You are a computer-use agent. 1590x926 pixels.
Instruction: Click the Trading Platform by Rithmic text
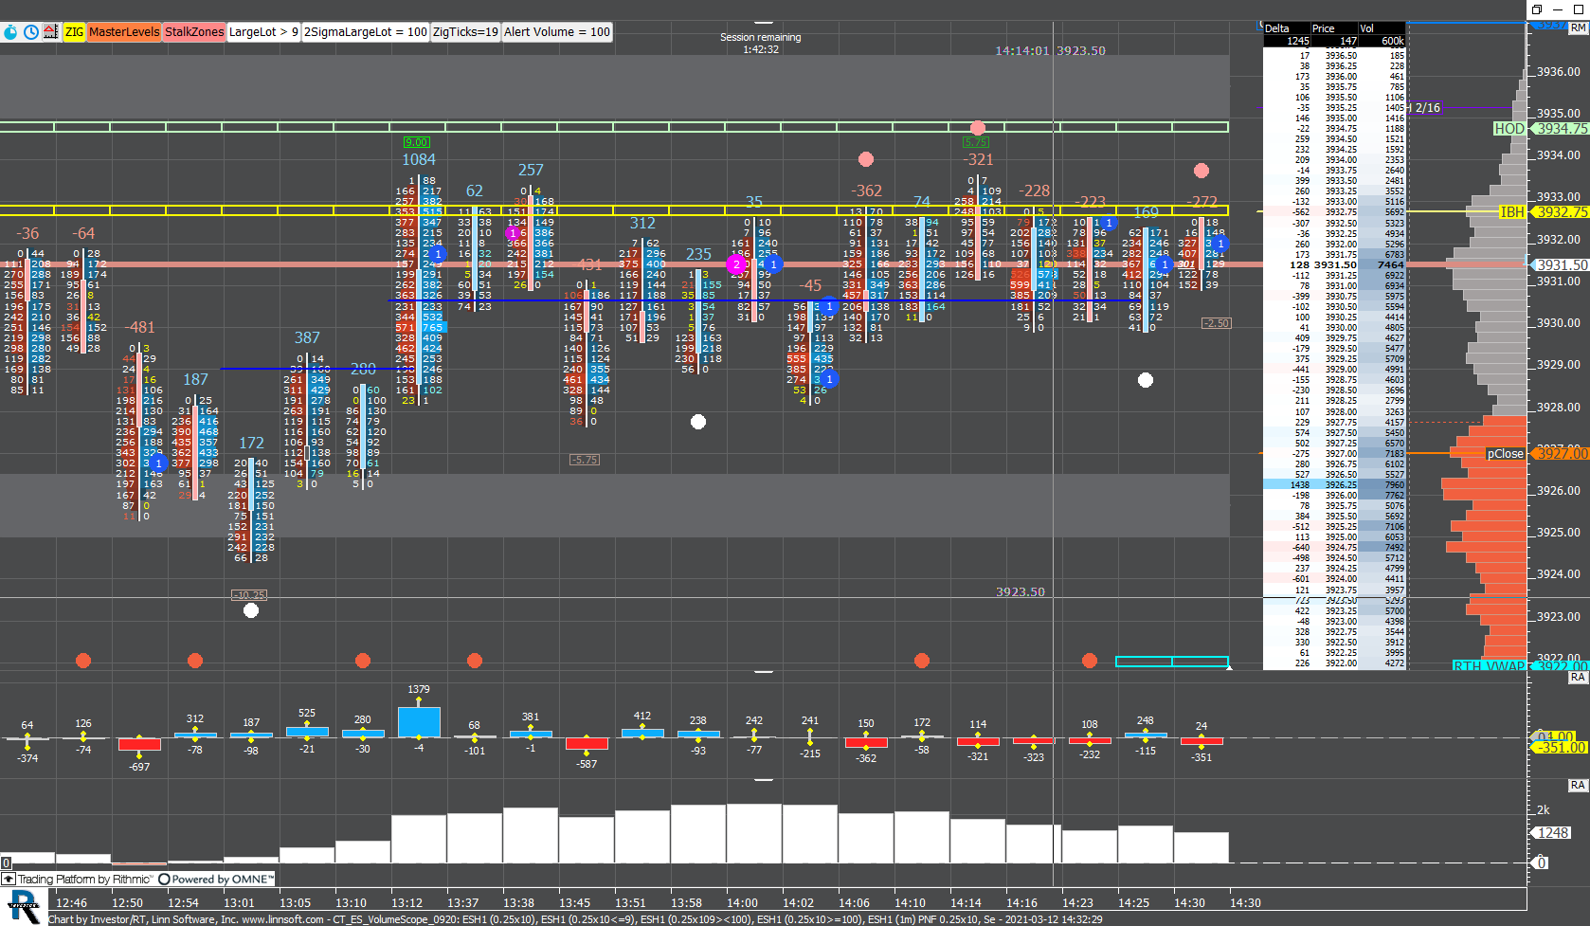pos(86,880)
